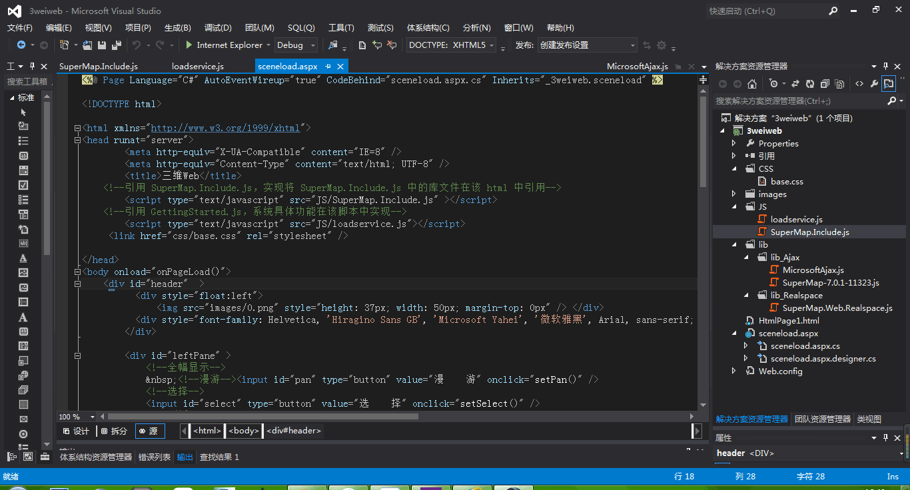Open Properties with the wrench icon in Solution Explorer

pyautogui.click(x=874, y=84)
